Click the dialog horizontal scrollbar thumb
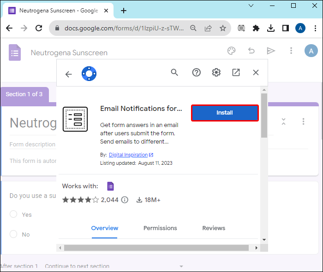323x272 pixels. (x=156, y=248)
